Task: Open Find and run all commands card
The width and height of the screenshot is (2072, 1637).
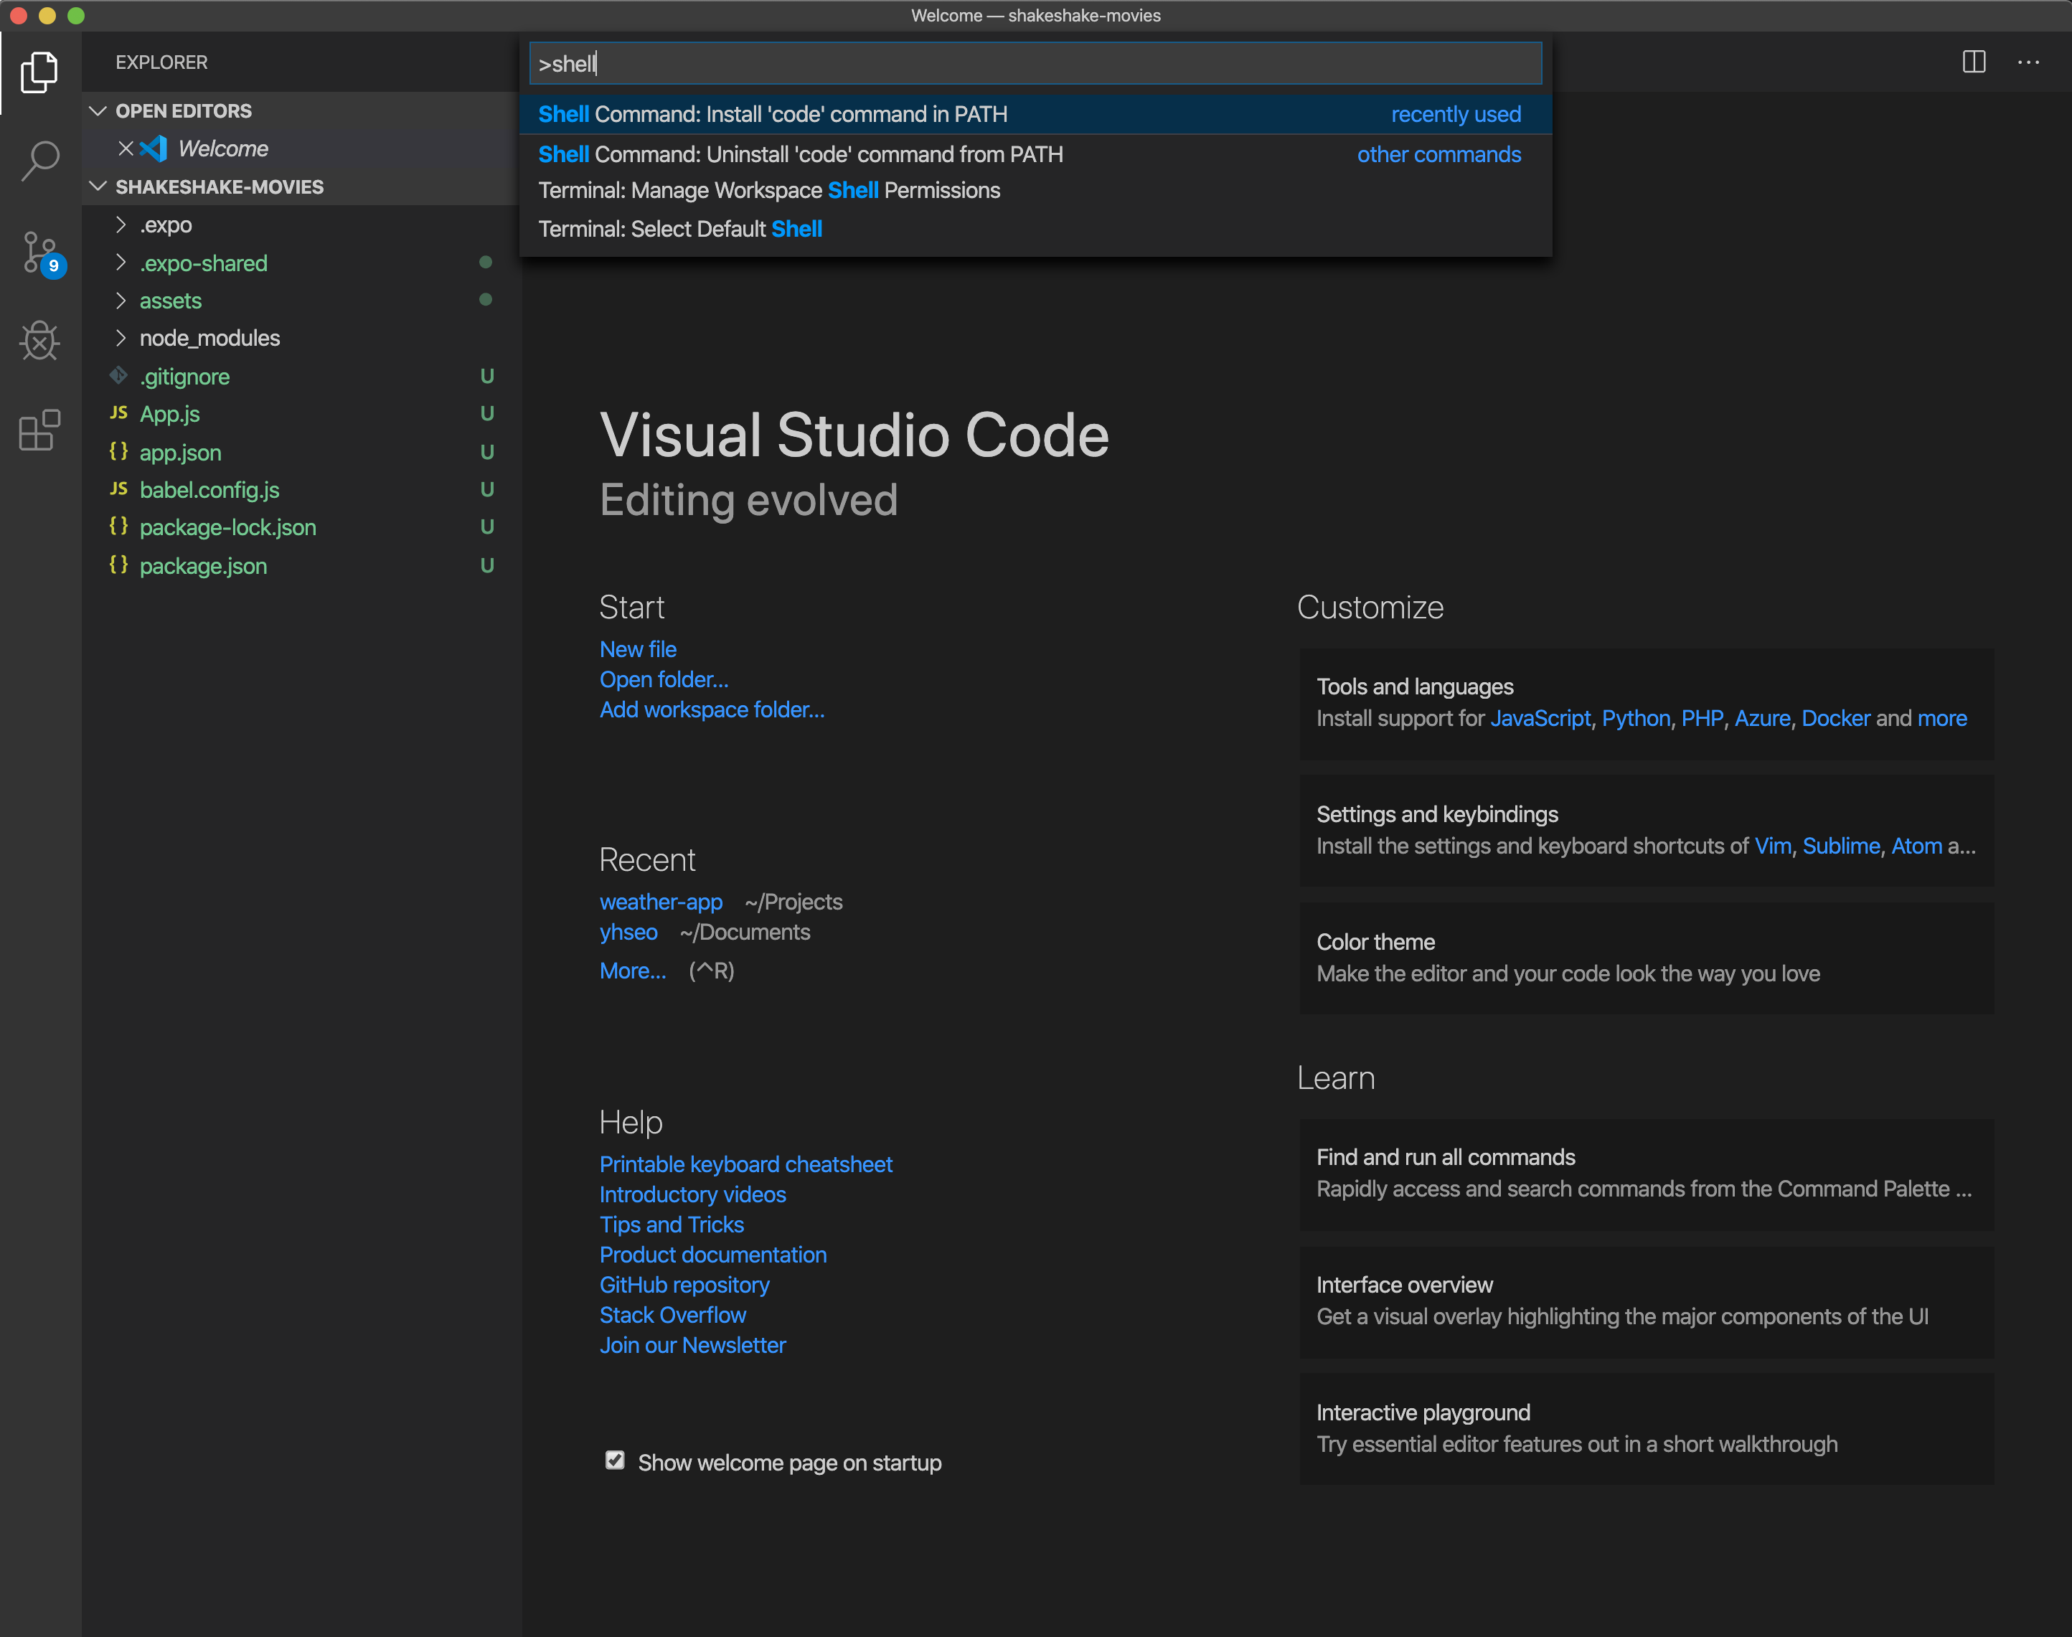Action: point(1647,1174)
